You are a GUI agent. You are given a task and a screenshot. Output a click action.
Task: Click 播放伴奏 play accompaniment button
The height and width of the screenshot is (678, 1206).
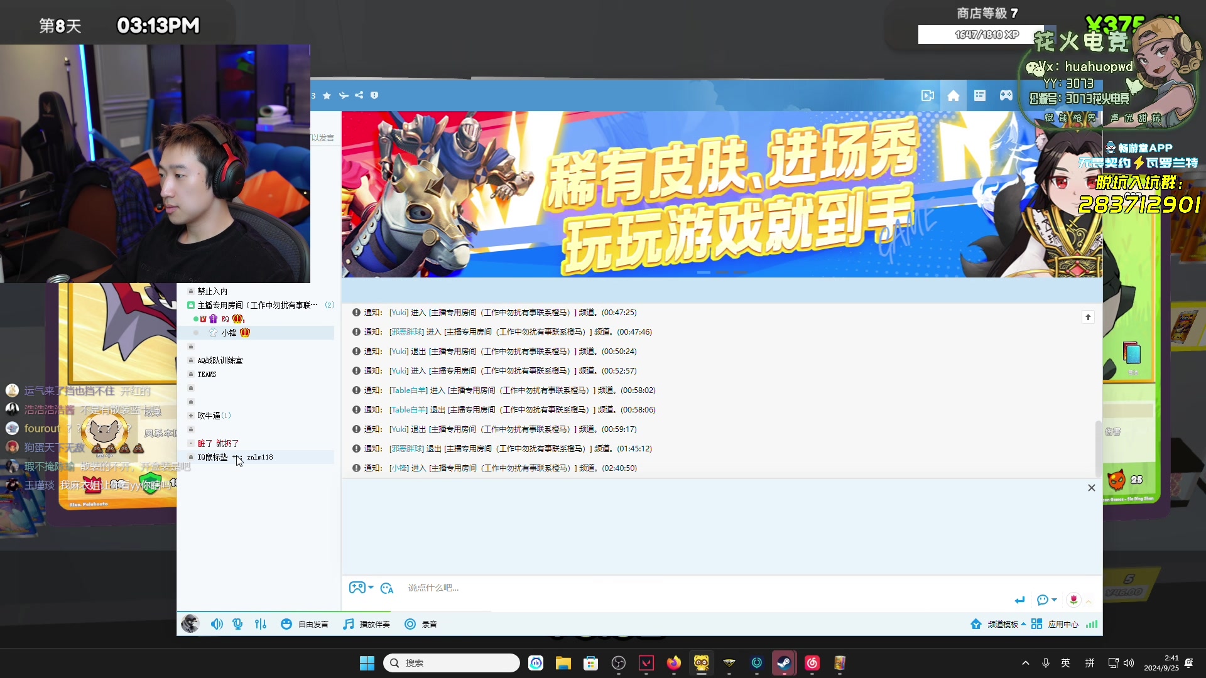[x=366, y=624]
